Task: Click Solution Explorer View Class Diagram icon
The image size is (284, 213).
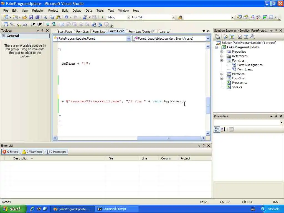Action: 252,37
